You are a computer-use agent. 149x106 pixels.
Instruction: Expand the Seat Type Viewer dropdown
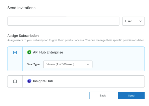pos(68,64)
